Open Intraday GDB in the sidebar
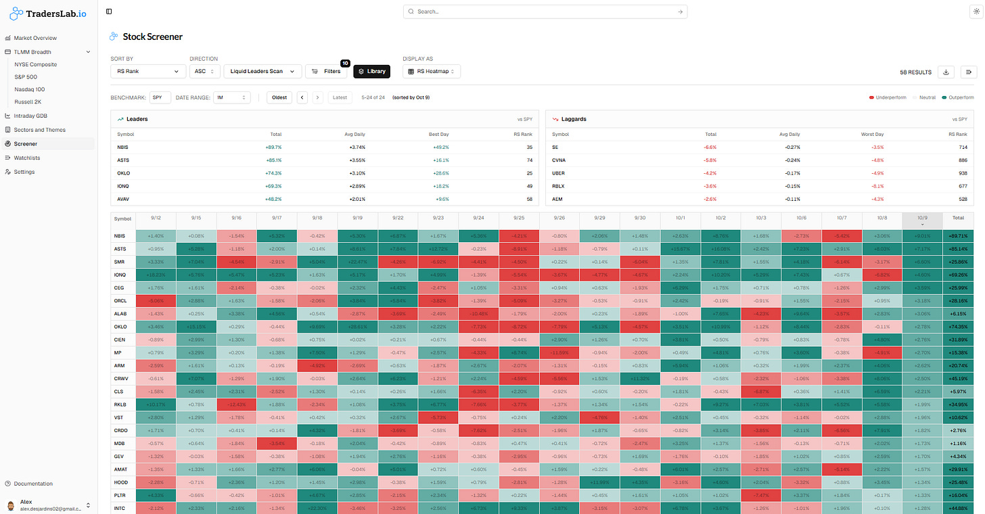Screen dimensions: 985x514 (30, 116)
